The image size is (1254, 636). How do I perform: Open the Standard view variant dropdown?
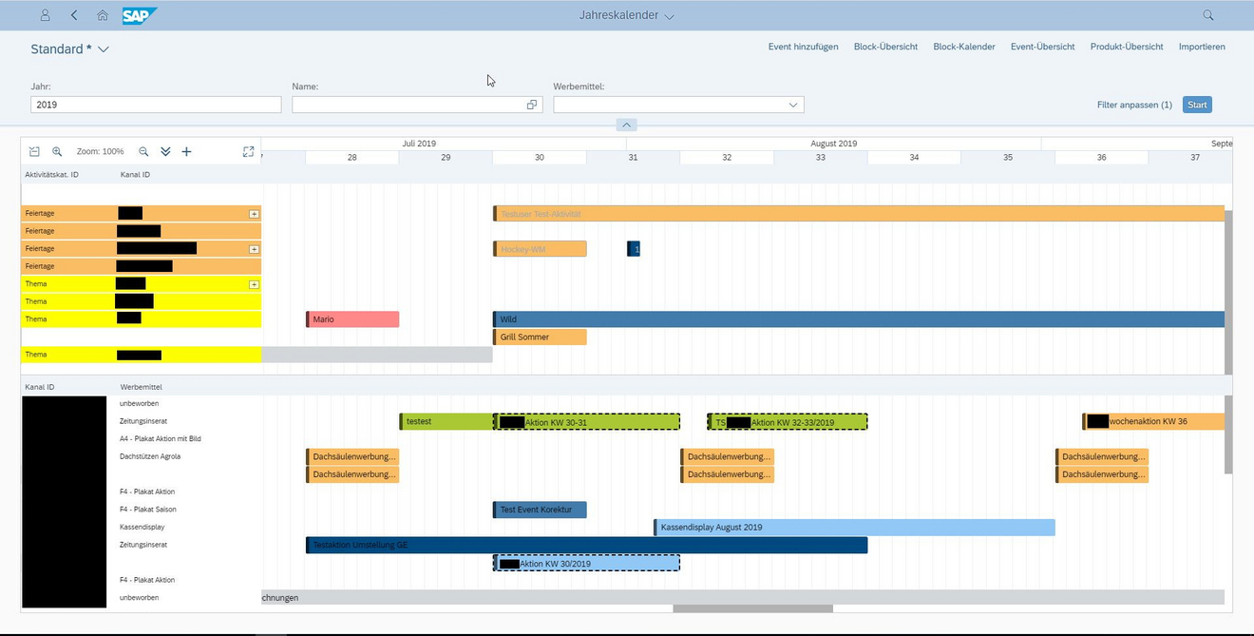tap(104, 49)
